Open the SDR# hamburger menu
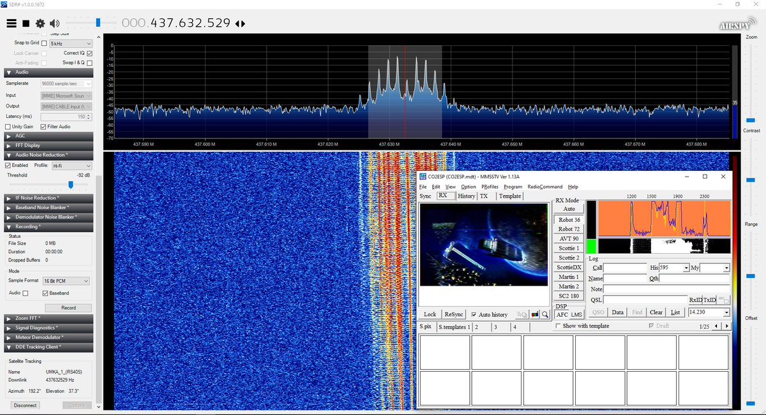Viewport: 766px width, 415px height. [11, 23]
